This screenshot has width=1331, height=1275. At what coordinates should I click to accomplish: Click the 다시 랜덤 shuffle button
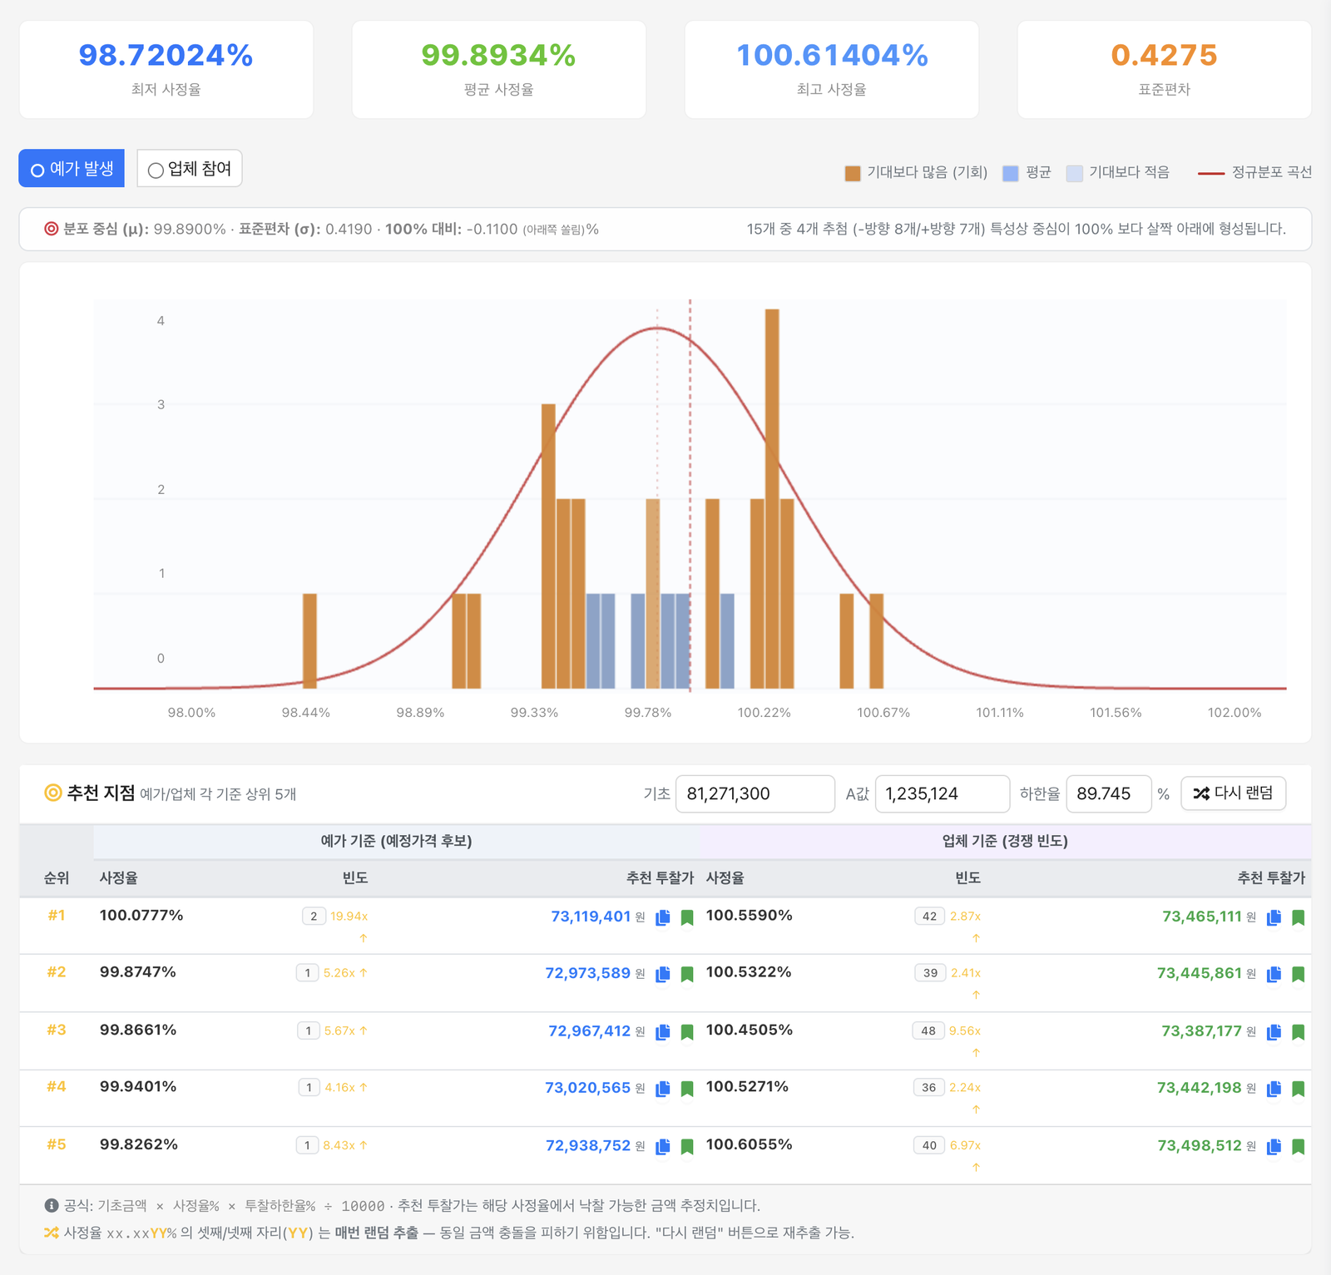tap(1233, 793)
